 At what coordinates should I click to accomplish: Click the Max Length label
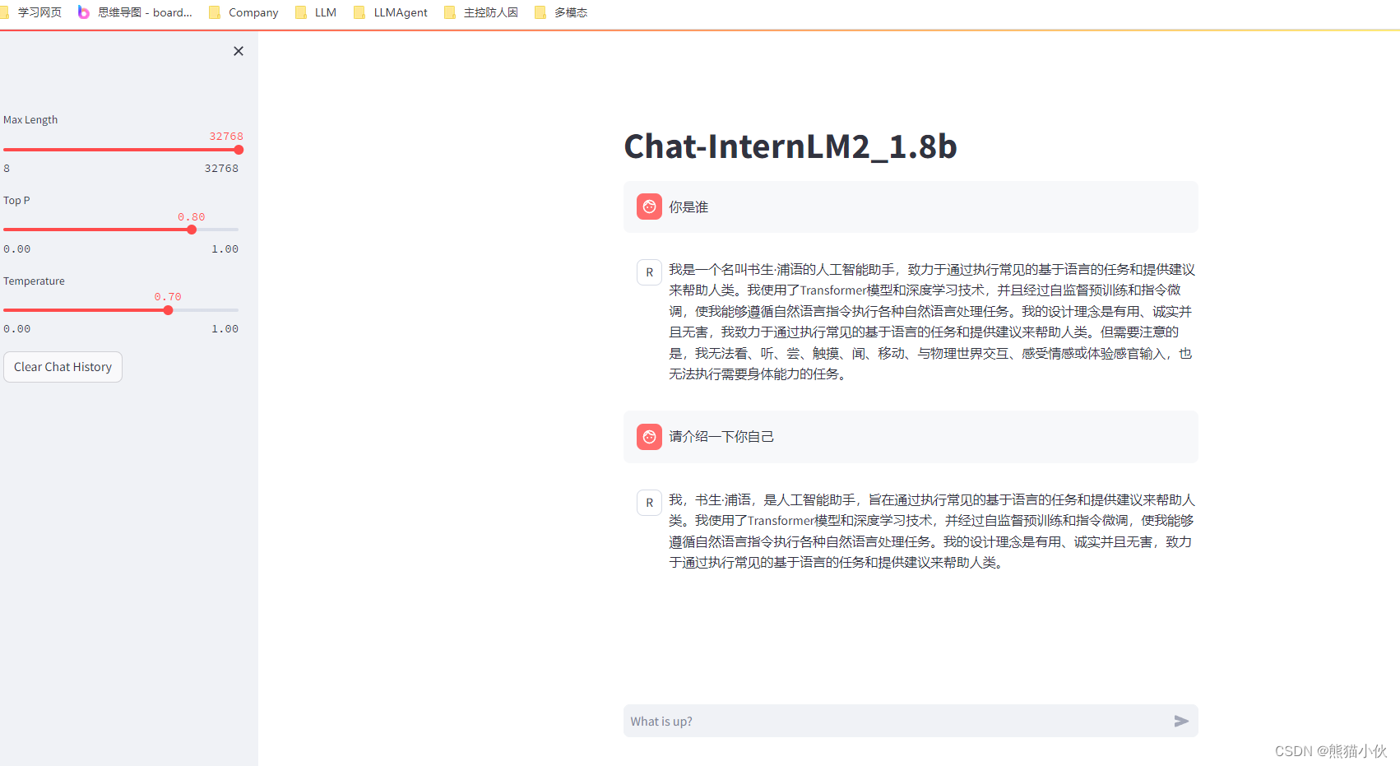point(30,120)
